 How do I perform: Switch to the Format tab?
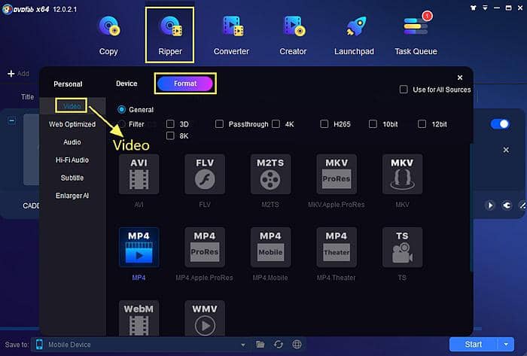point(185,84)
